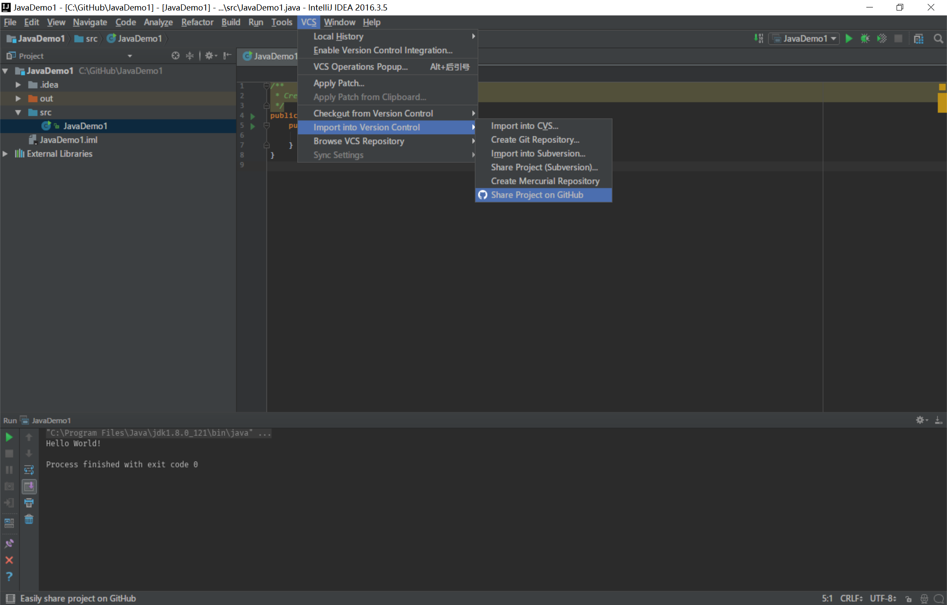Screen dimensions: 947x605
Task: Run JavaDemo1 with coverage icon
Action: 882,39
